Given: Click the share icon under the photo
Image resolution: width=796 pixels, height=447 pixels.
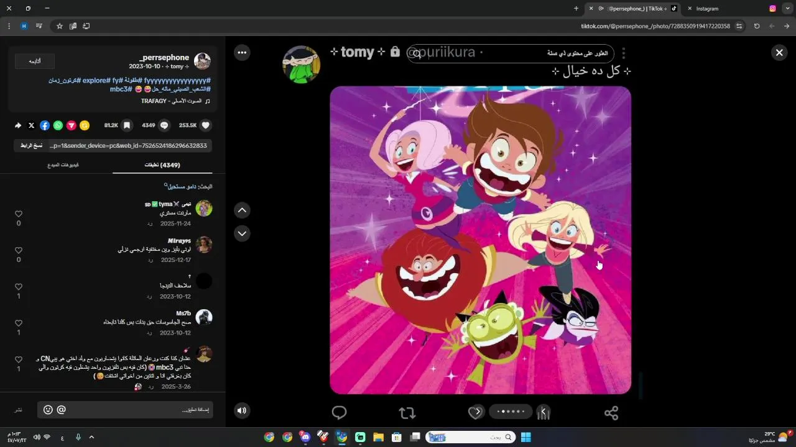Looking at the screenshot, I should tap(611, 412).
